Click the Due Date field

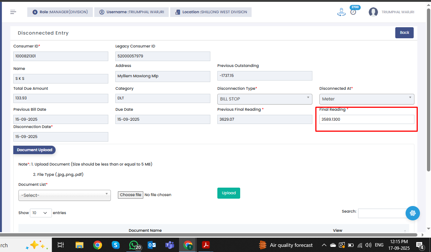(x=163, y=120)
